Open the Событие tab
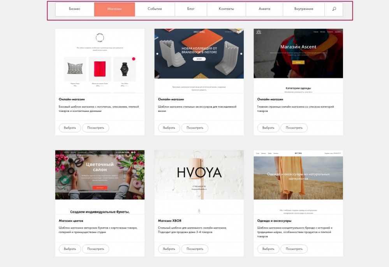The height and width of the screenshot is (267, 389). click(x=155, y=9)
